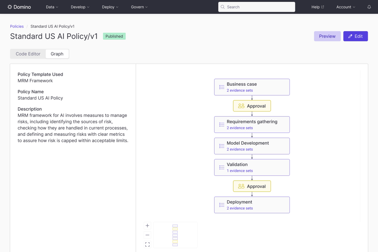Select the Graph tab
Viewport: 378px width, 252px height.
coord(57,54)
